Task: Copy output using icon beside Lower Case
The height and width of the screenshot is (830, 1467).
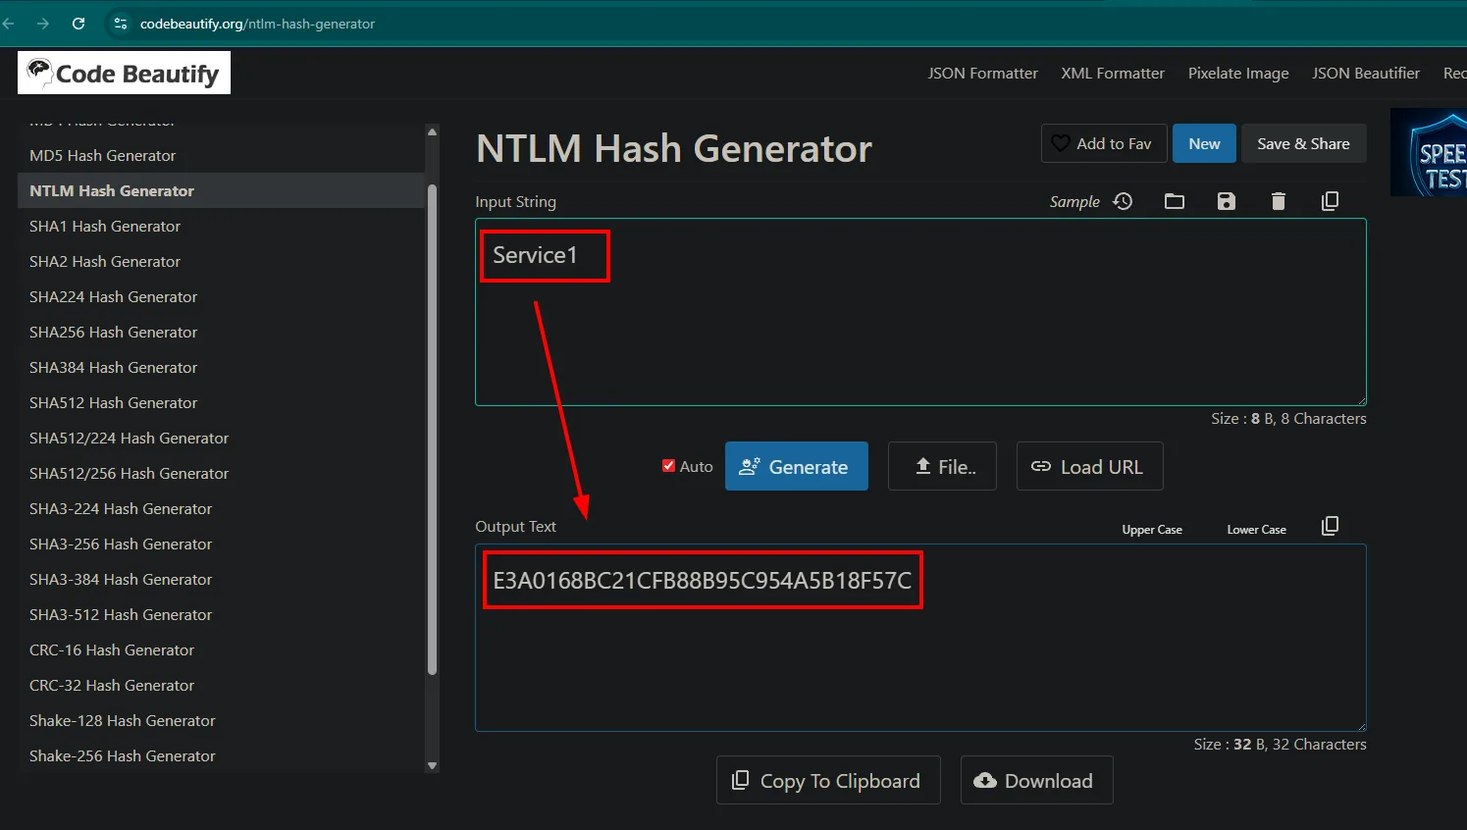Action: tap(1331, 526)
